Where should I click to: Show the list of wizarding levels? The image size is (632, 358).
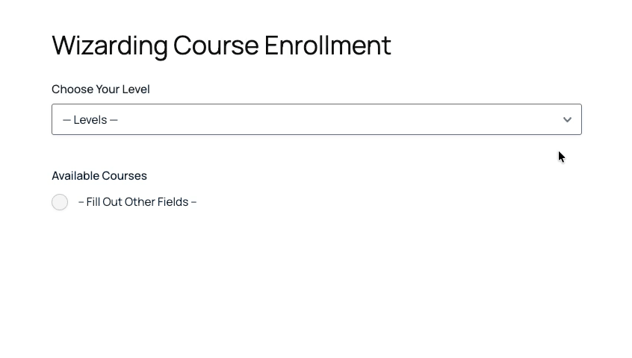pyautogui.click(x=316, y=119)
